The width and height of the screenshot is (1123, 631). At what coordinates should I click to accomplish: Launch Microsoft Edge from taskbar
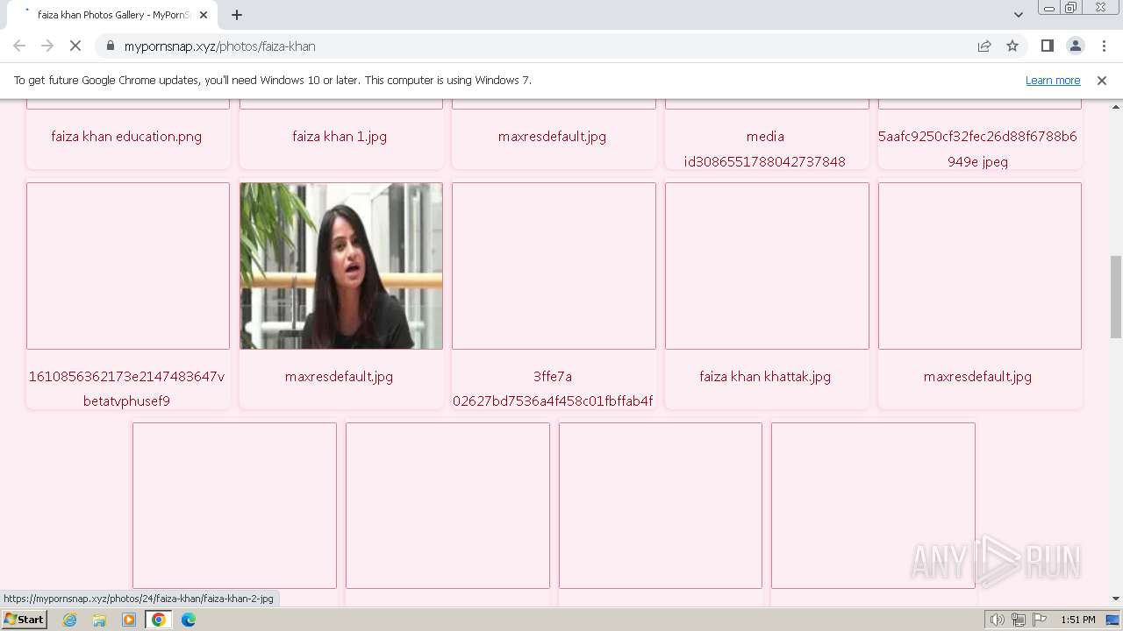pos(189,620)
